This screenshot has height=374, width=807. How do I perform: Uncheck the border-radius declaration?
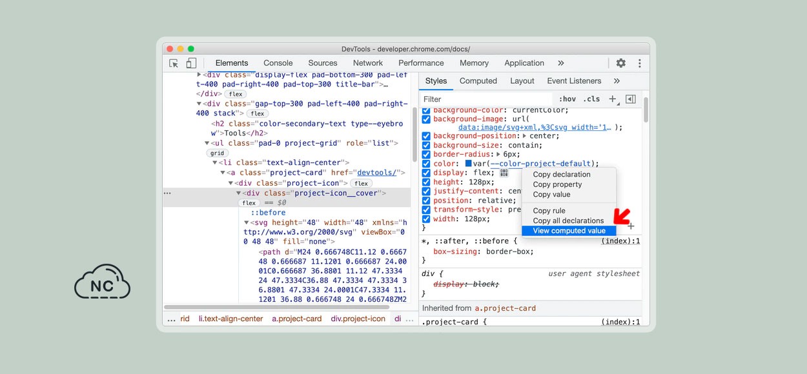click(426, 155)
